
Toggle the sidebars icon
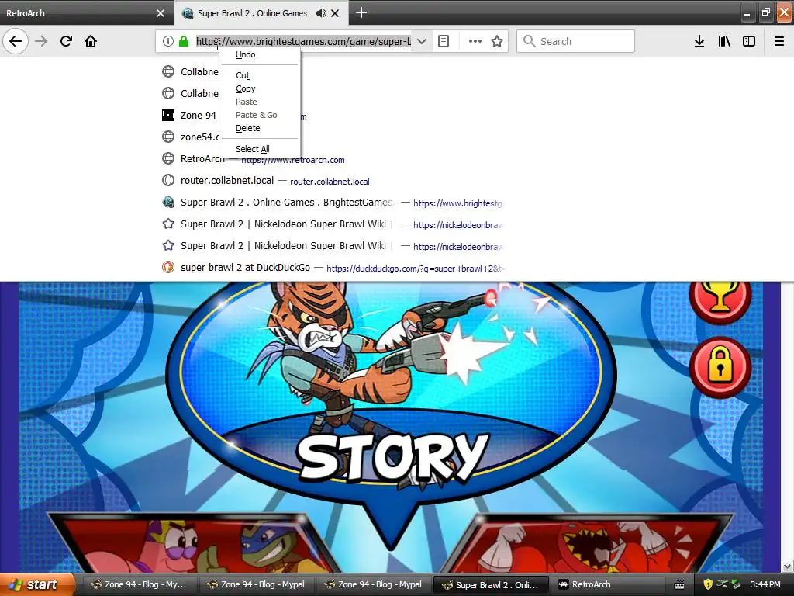749,41
